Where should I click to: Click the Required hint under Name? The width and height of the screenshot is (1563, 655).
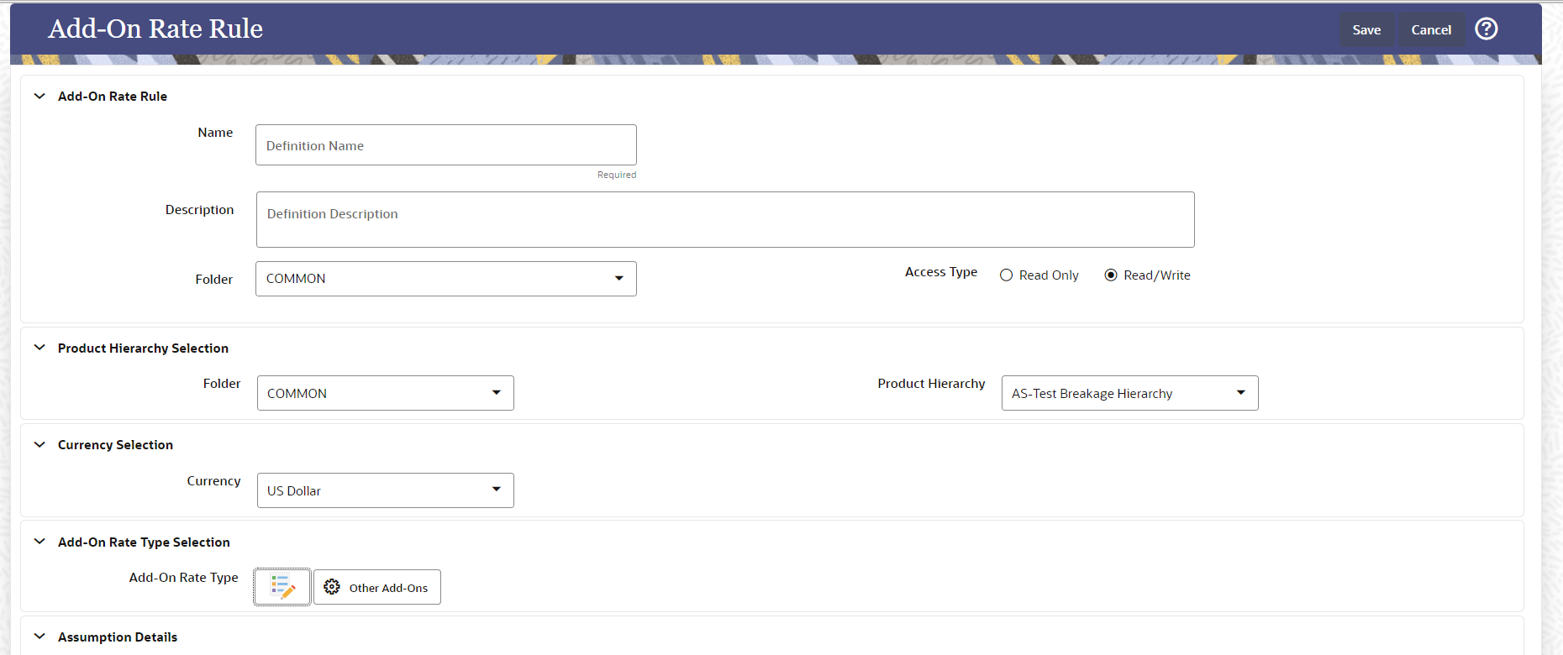tap(617, 175)
